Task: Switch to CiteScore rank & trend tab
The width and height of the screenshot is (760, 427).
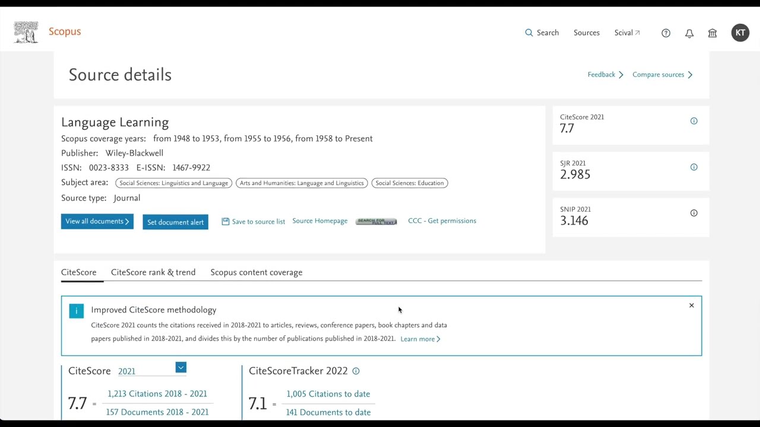Action: pyautogui.click(x=153, y=272)
